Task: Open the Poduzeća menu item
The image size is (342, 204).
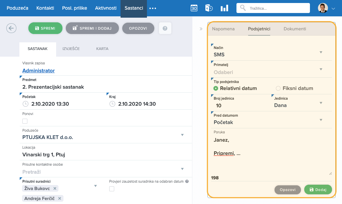Action: point(17,8)
